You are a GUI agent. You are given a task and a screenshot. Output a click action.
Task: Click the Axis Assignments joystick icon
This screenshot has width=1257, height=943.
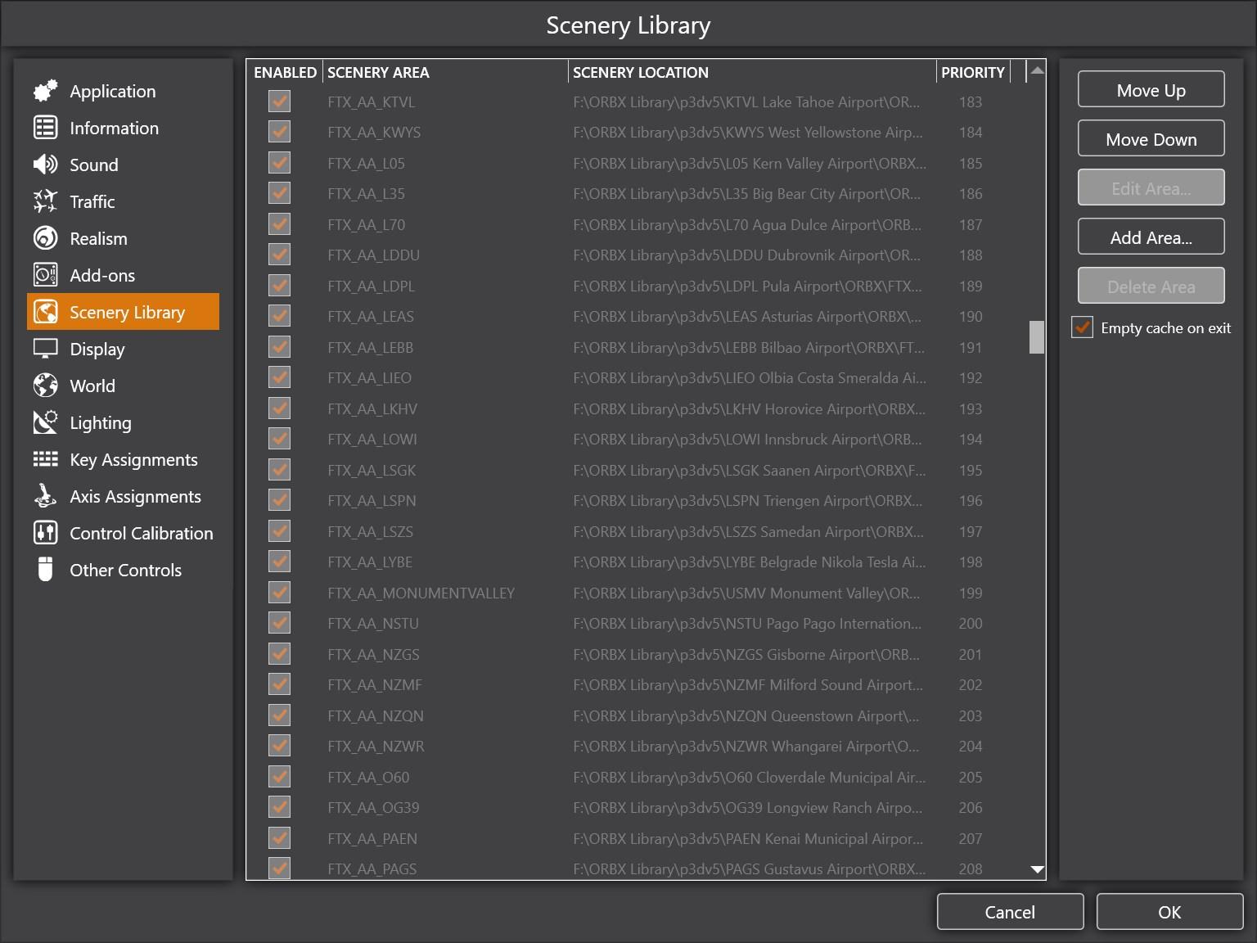tap(45, 496)
